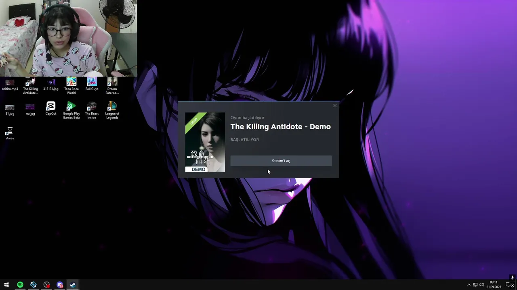
Task: Open the blue diamond app in taskbar
Action: 34,285
